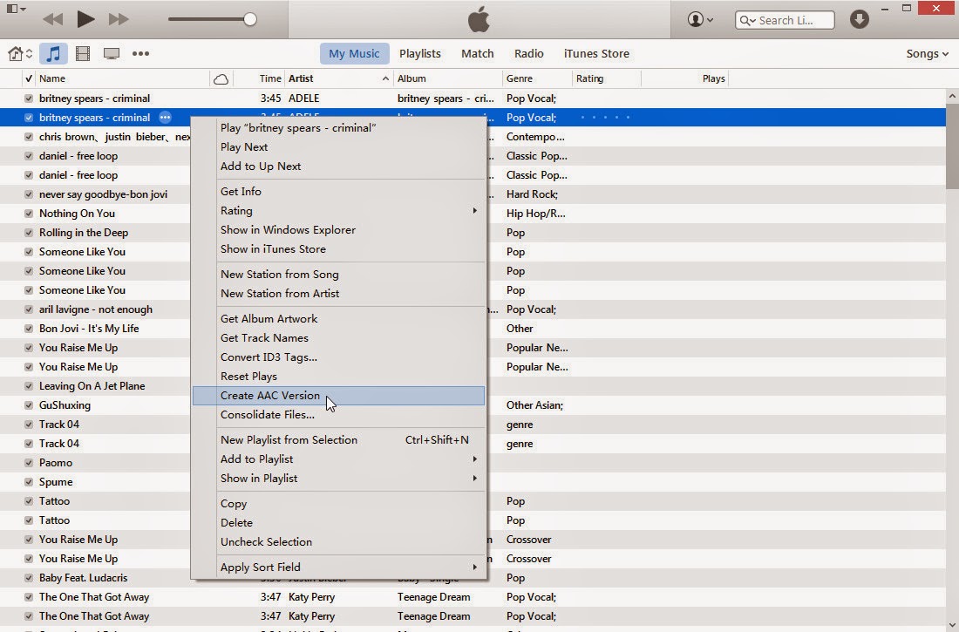The height and width of the screenshot is (632, 959).
Task: Uncheck the Leaving On A Jet Plane song
Action: pyautogui.click(x=29, y=386)
